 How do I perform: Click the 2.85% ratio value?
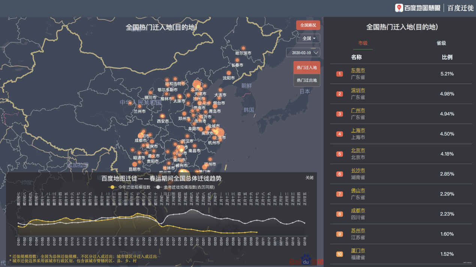(447, 174)
